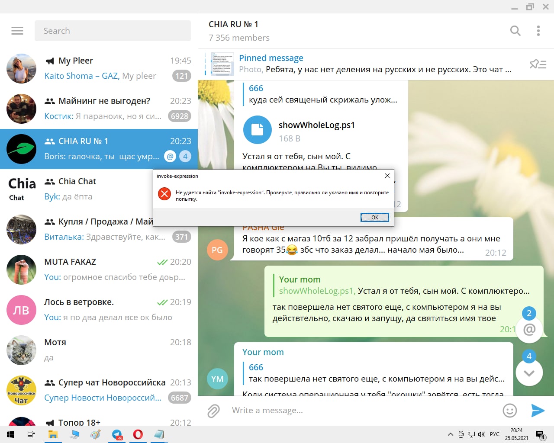
Task: Close the invoke-expression error dialog
Action: click(387, 176)
